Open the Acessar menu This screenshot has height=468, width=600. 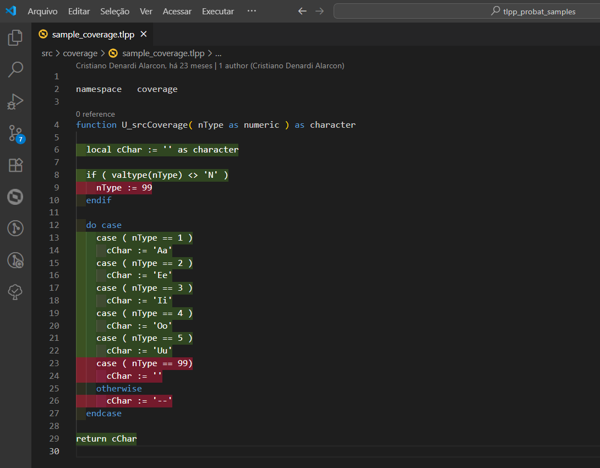(x=177, y=12)
